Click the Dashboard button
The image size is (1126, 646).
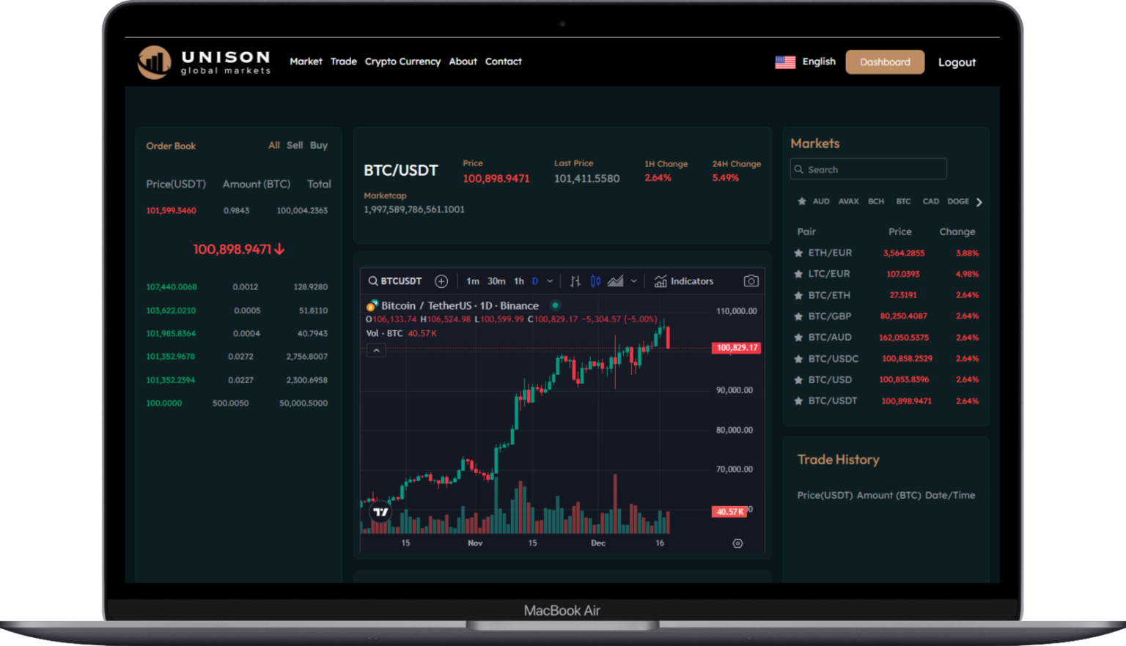point(885,62)
